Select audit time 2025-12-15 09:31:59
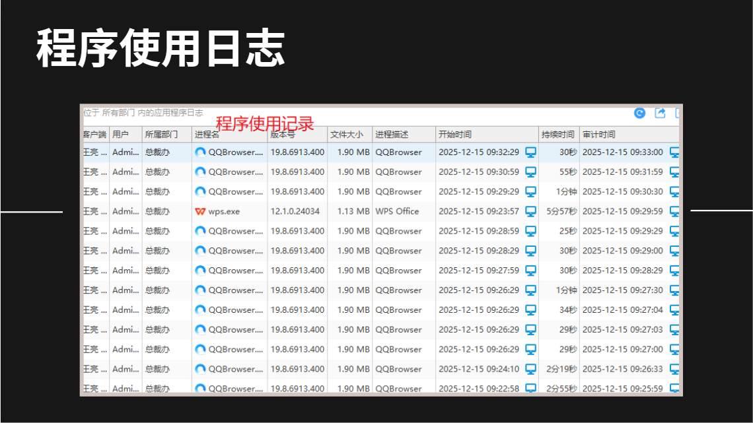 [623, 172]
